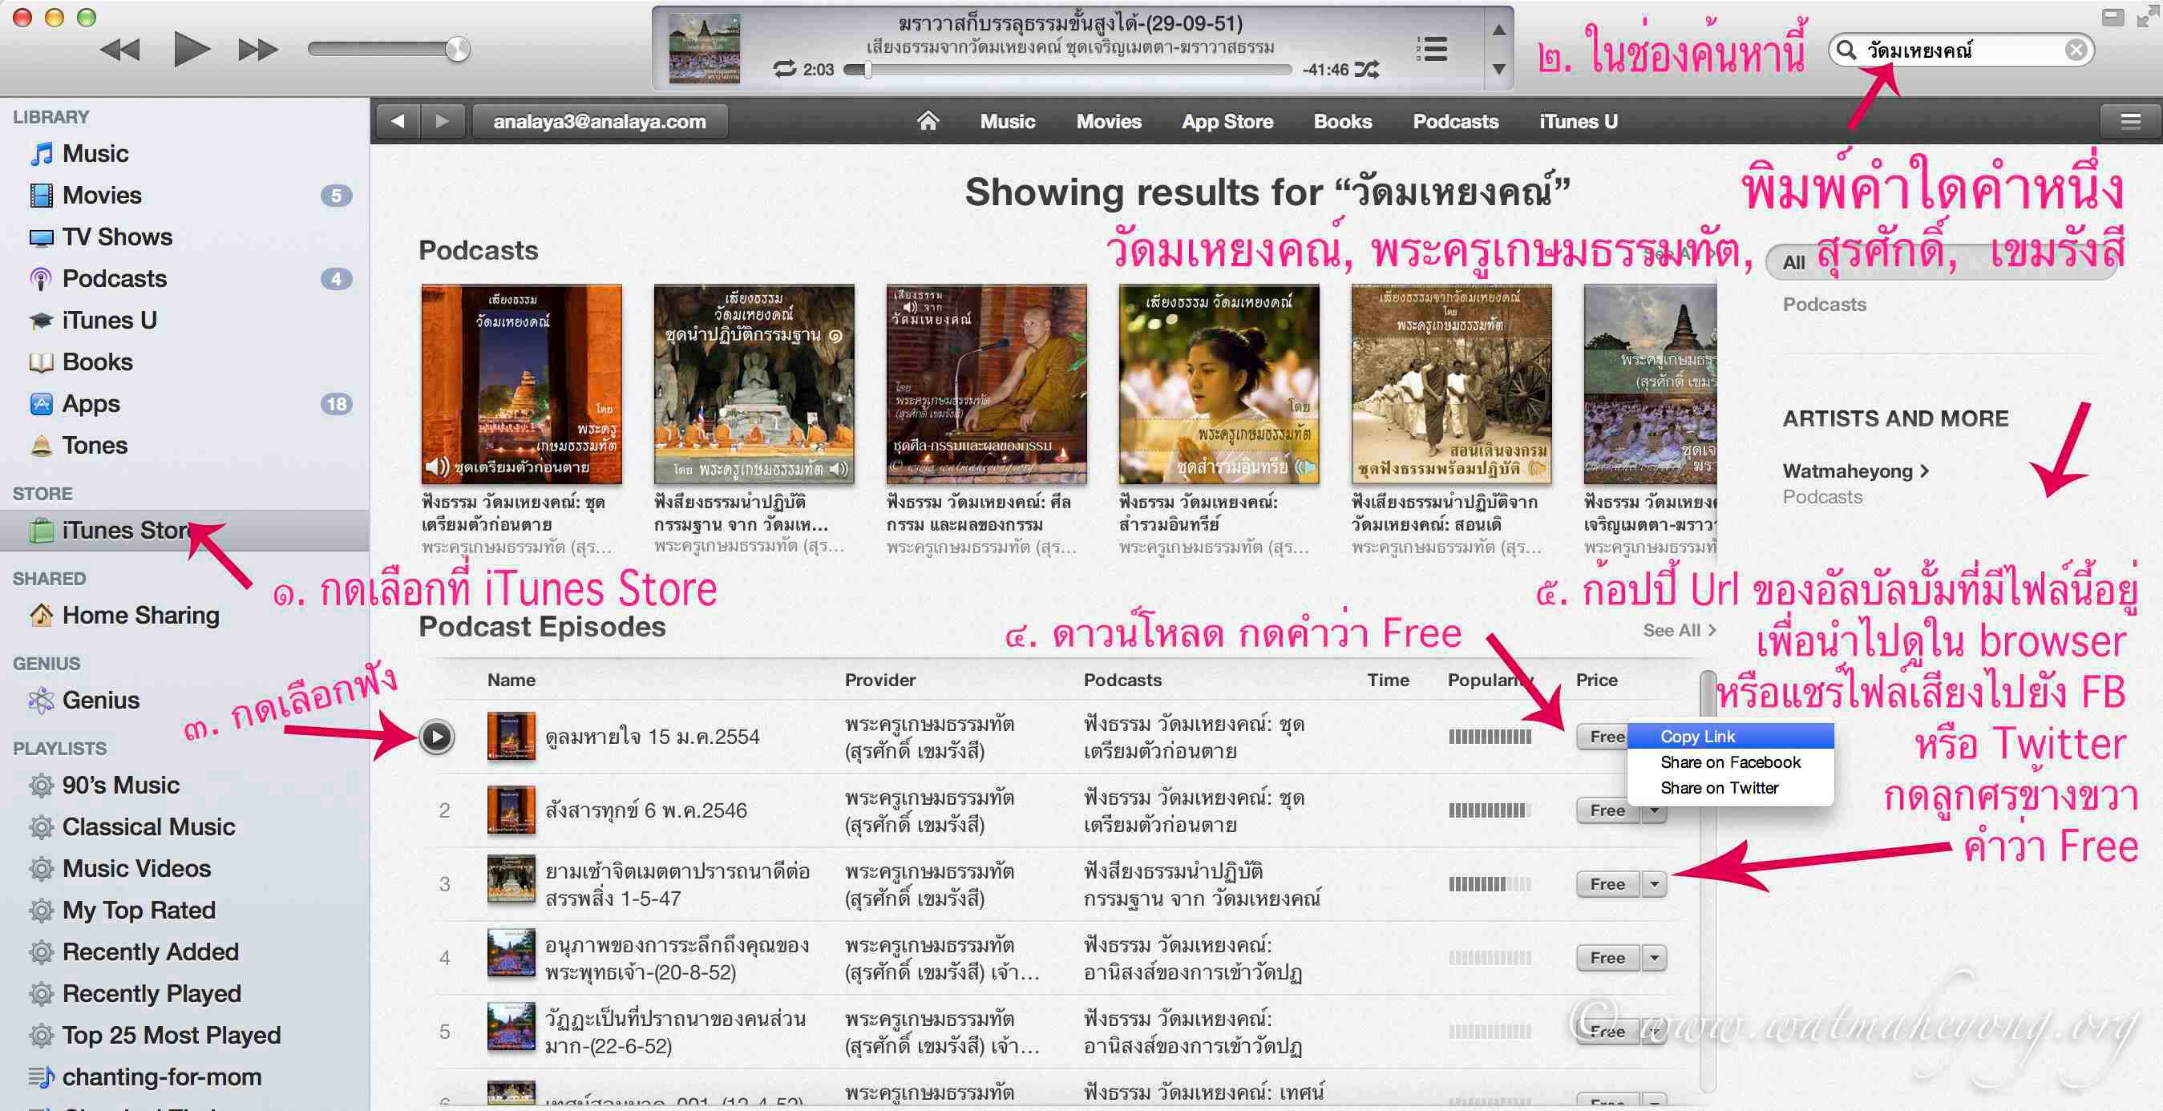Toggle shuffle icon next to remaining time
2163x1111 pixels.
coord(1367,70)
